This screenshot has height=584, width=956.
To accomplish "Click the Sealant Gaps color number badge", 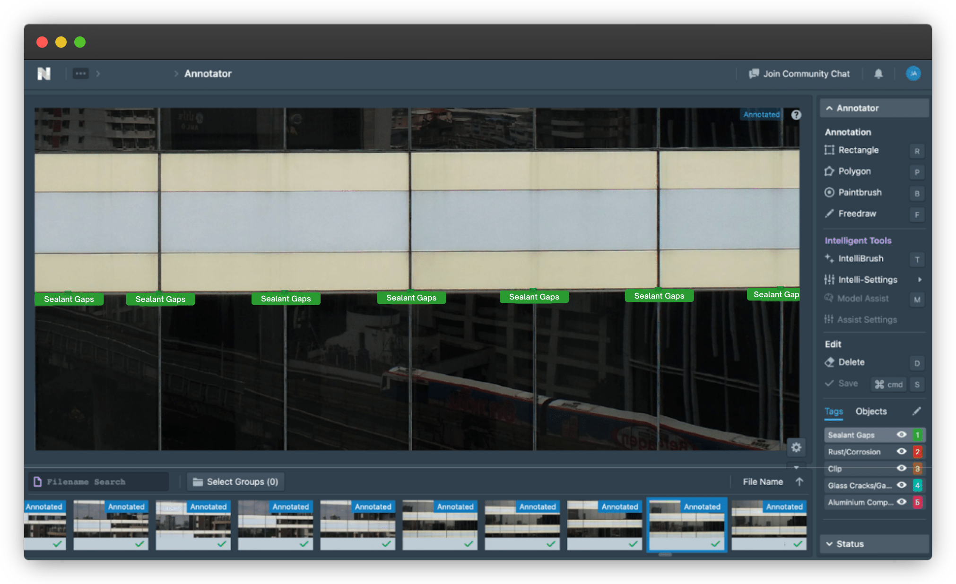I will pos(917,435).
